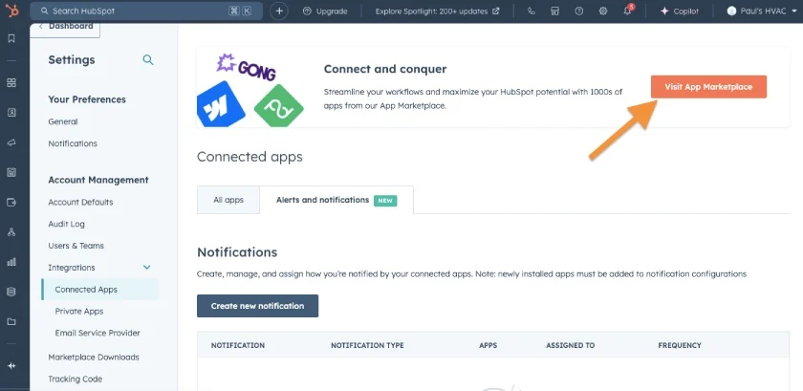Click the FREQUENCY column header
The image size is (803, 391).
(680, 345)
